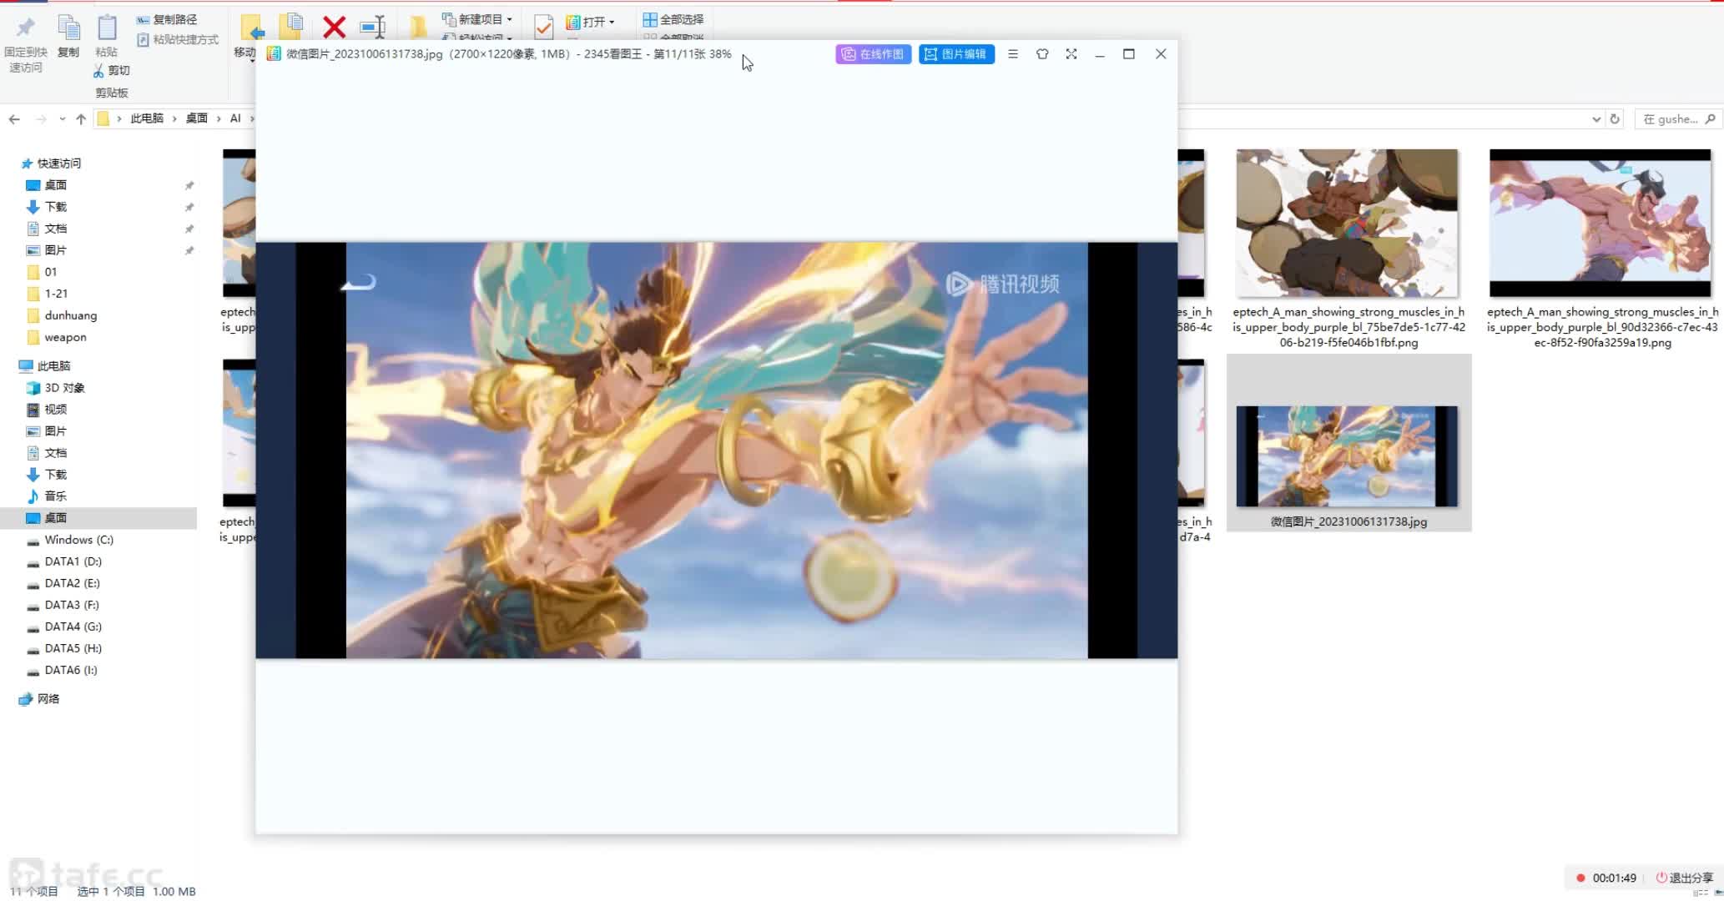1724x901 pixels.
Task: Enter fullscreen with the expand arrows icon
Action: click(x=1071, y=54)
